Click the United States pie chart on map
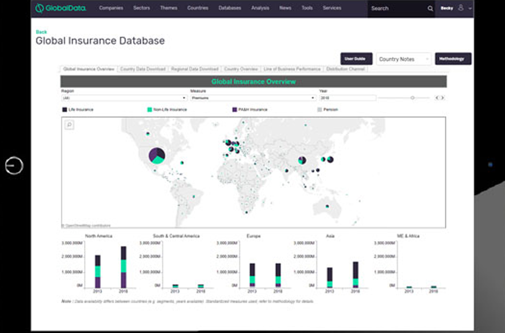This screenshot has width=505, height=333. tap(157, 155)
